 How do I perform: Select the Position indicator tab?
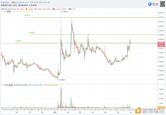pos(110,110)
